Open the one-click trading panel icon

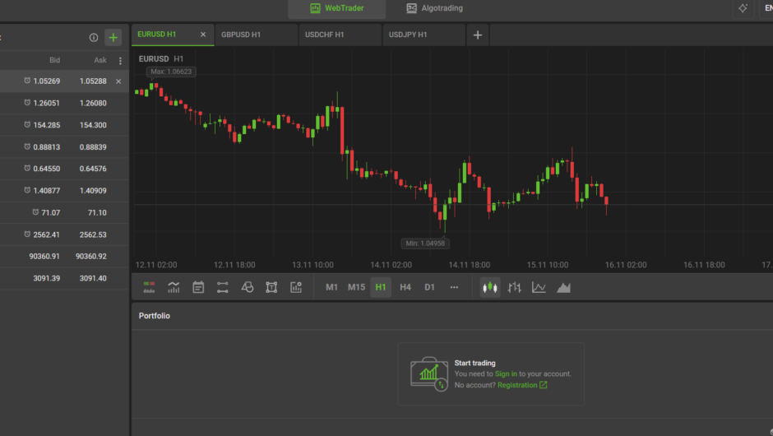tap(149, 288)
